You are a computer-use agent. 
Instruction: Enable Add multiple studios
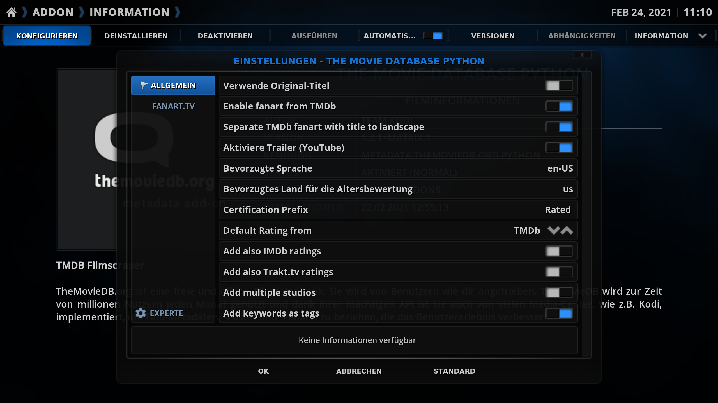[x=559, y=293]
